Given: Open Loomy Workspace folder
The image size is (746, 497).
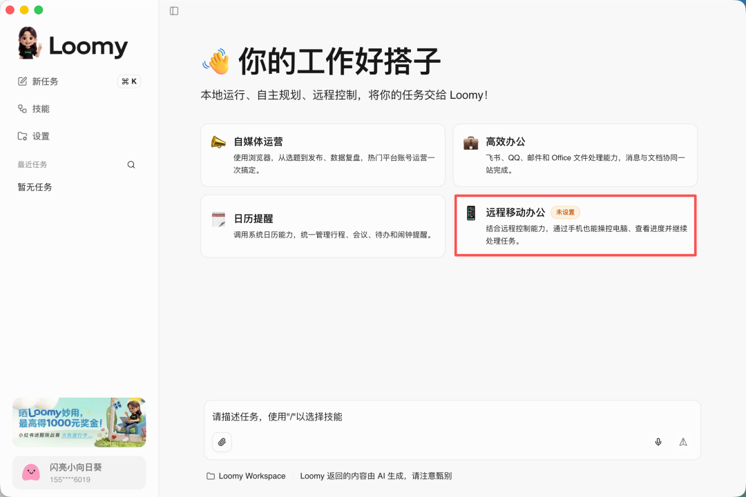Looking at the screenshot, I should click(x=246, y=476).
